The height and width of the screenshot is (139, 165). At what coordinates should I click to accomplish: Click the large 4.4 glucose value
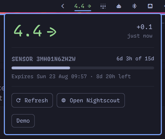pos(28,31)
